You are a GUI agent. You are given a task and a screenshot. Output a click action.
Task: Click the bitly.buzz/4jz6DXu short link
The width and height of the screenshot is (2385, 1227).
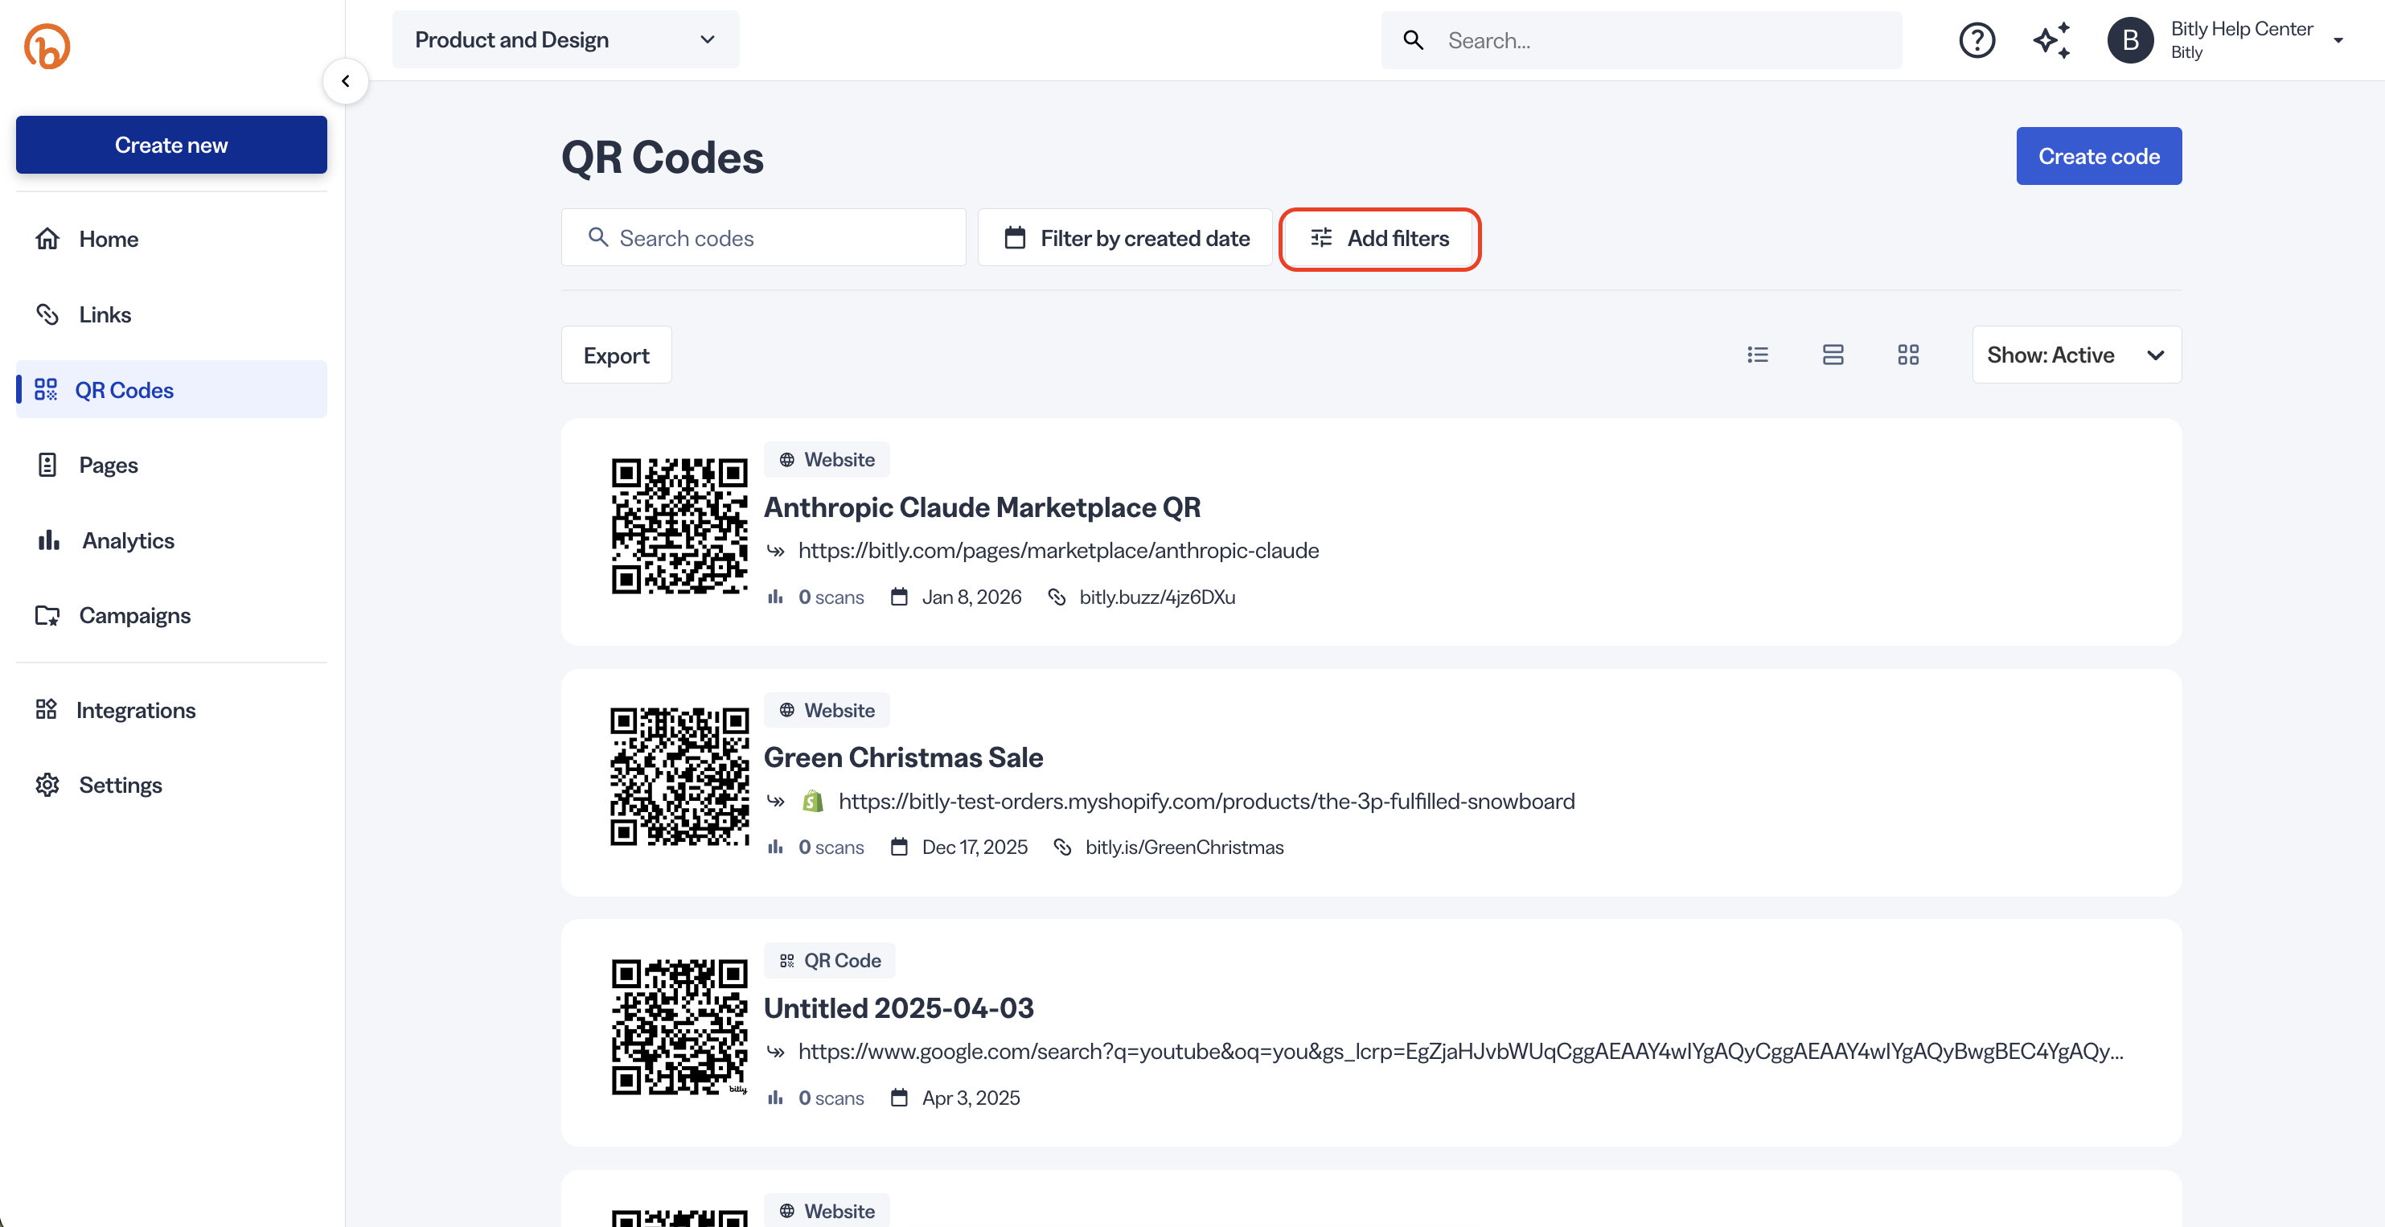pyautogui.click(x=1156, y=597)
